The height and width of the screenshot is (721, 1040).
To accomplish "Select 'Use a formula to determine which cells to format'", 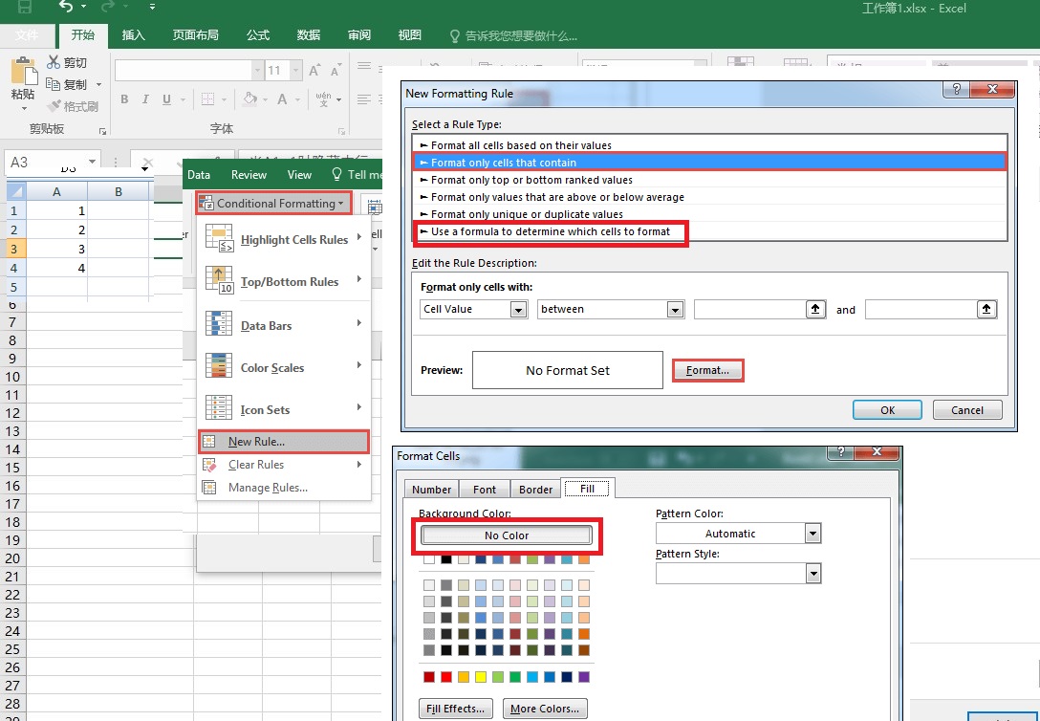I will (x=551, y=231).
